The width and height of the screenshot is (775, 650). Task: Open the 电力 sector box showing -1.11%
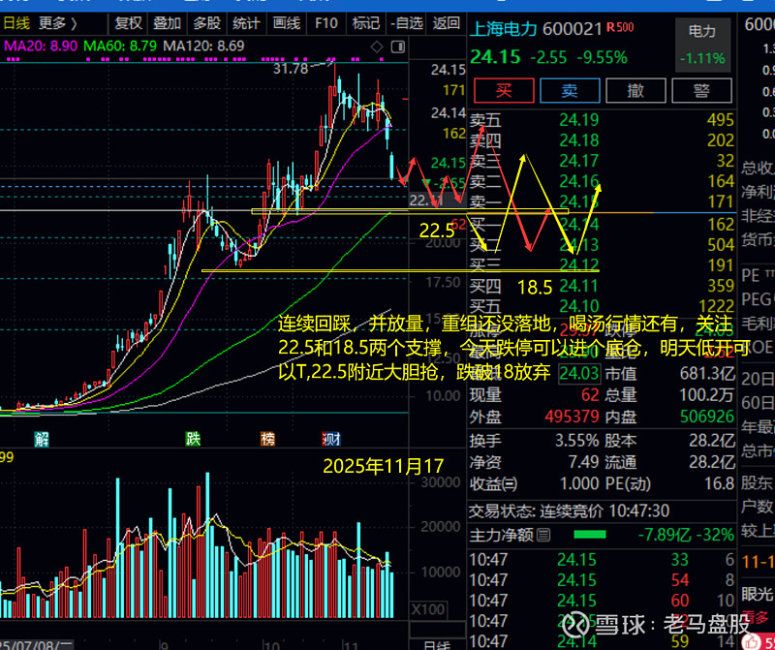pos(702,45)
